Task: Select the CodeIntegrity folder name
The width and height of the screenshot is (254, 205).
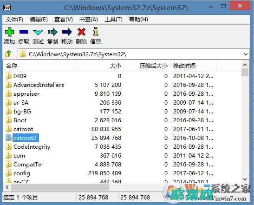Action: point(32,147)
